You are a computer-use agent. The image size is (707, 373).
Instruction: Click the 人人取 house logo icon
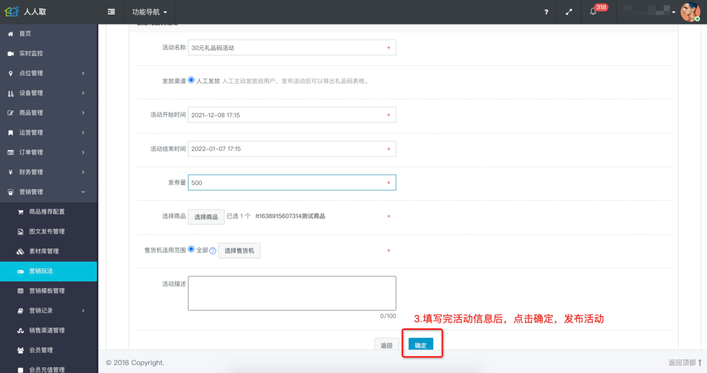(x=12, y=11)
